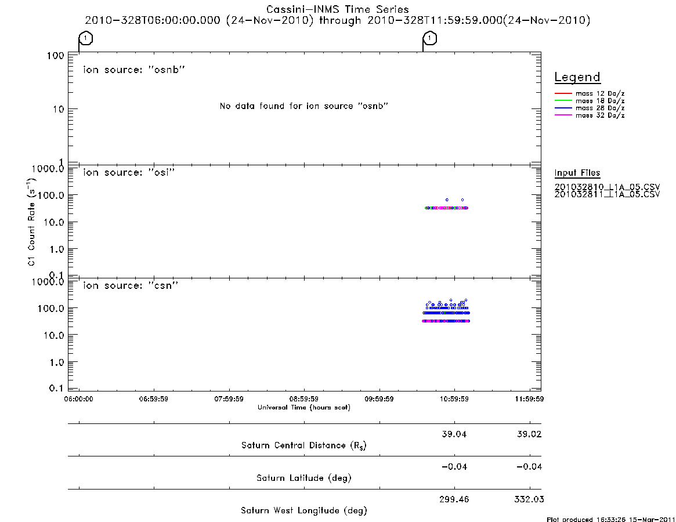The height and width of the screenshot is (522, 676).
Task: Click the latitude value -0.04 under 10:59:59
Action: (454, 467)
